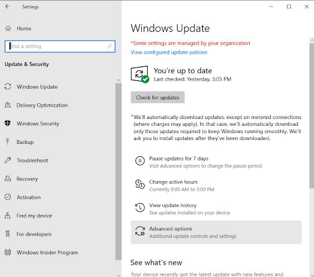The height and width of the screenshot is (277, 314).
Task: Open Advanced options
Action: (216, 232)
